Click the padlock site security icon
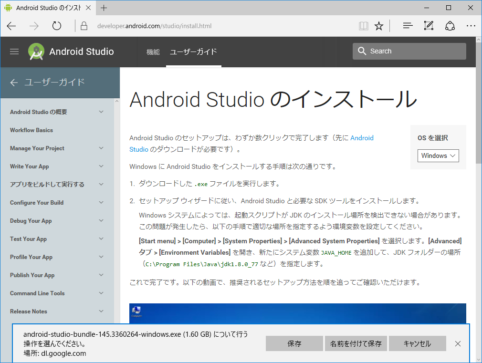The height and width of the screenshot is (363, 482). click(84, 26)
